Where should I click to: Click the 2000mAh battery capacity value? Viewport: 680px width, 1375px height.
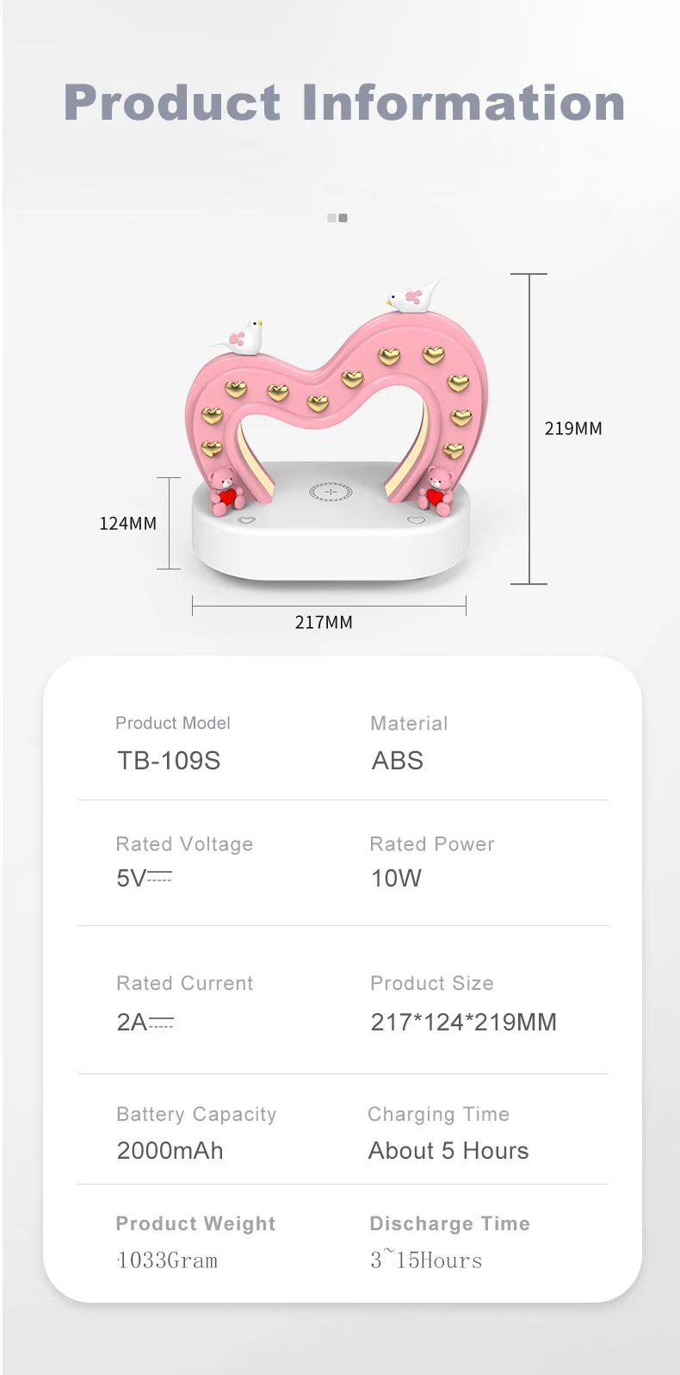tap(170, 1150)
